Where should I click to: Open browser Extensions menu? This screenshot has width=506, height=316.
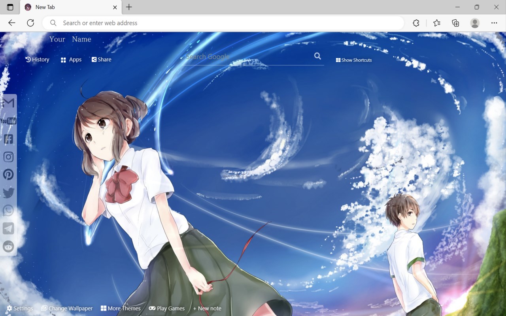pos(416,23)
